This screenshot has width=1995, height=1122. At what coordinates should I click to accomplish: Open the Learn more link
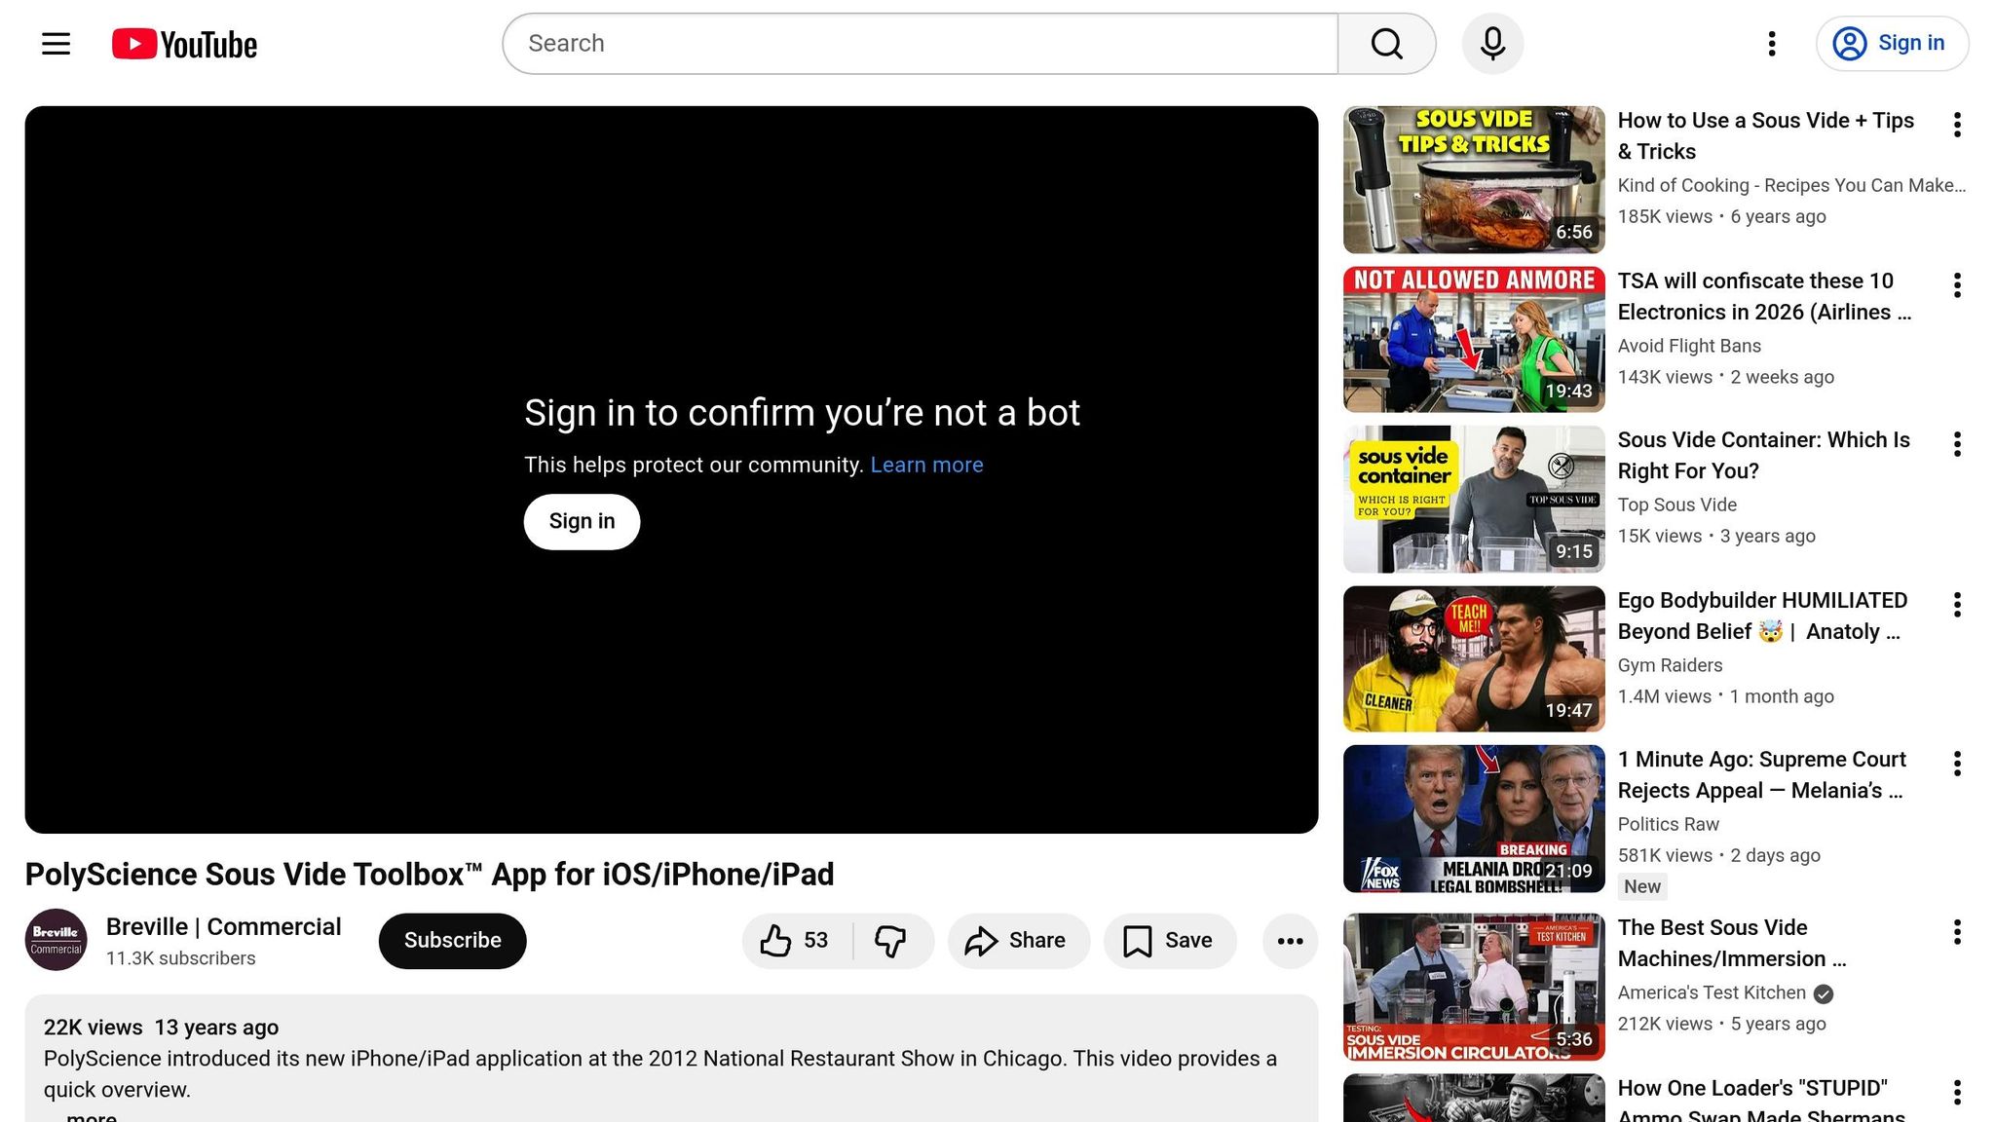click(x=926, y=466)
